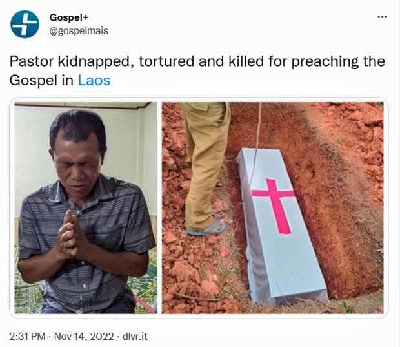Open the left photo of the praying man
The height and width of the screenshot is (347, 400).
click(85, 207)
